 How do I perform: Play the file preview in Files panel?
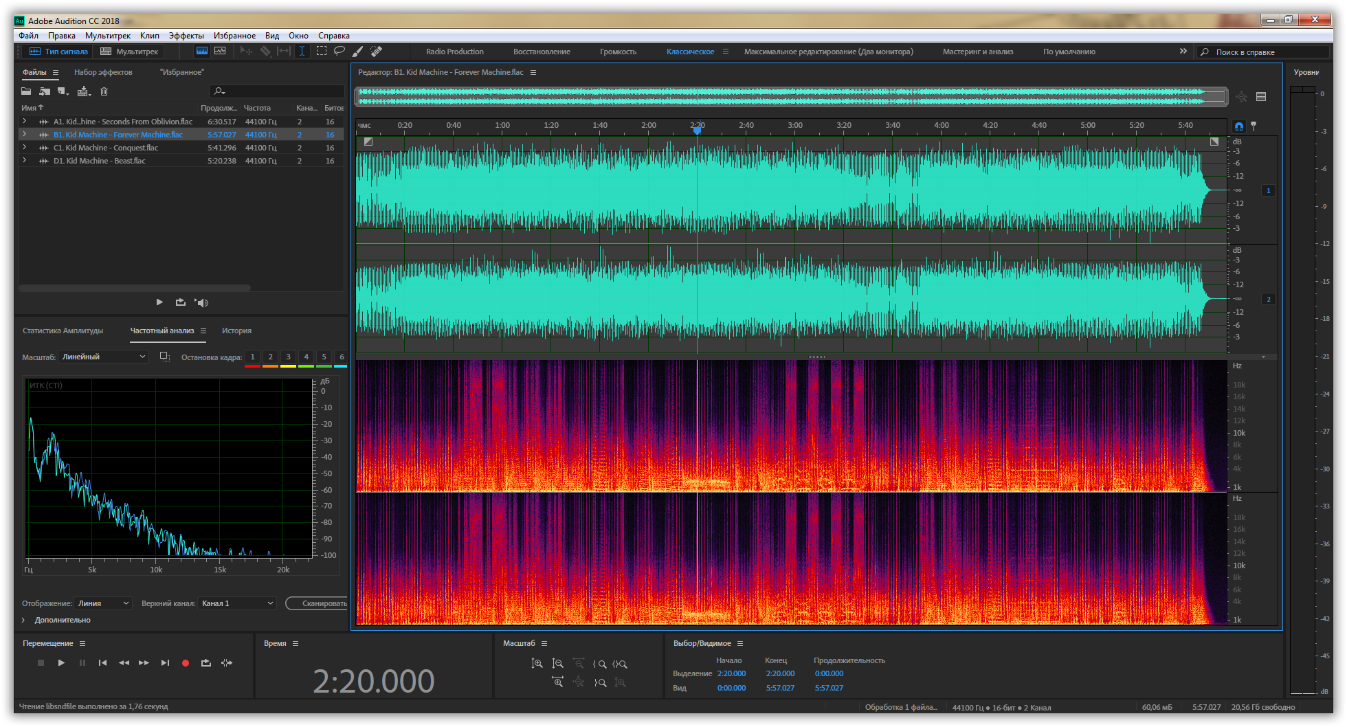(x=159, y=302)
